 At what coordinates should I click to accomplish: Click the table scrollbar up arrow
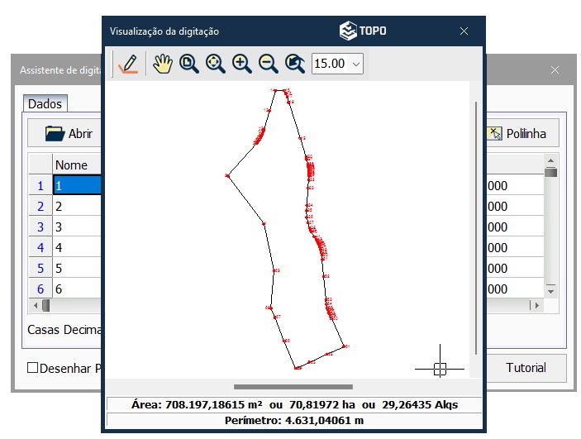550,161
